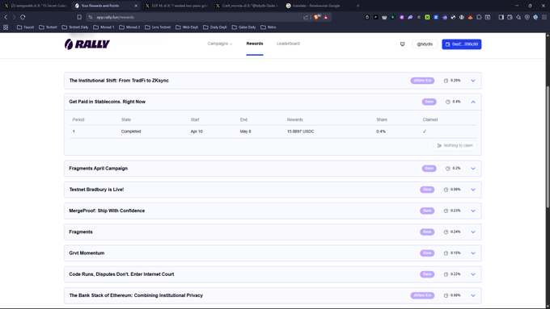
Task: Open the Brave wallet icon
Action: 510,17
